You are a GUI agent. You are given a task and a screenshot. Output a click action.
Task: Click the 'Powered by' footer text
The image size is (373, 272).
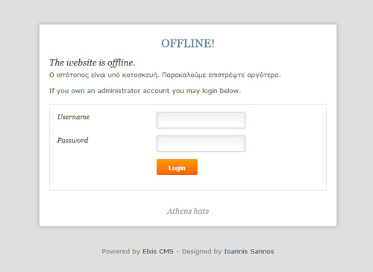121,251
